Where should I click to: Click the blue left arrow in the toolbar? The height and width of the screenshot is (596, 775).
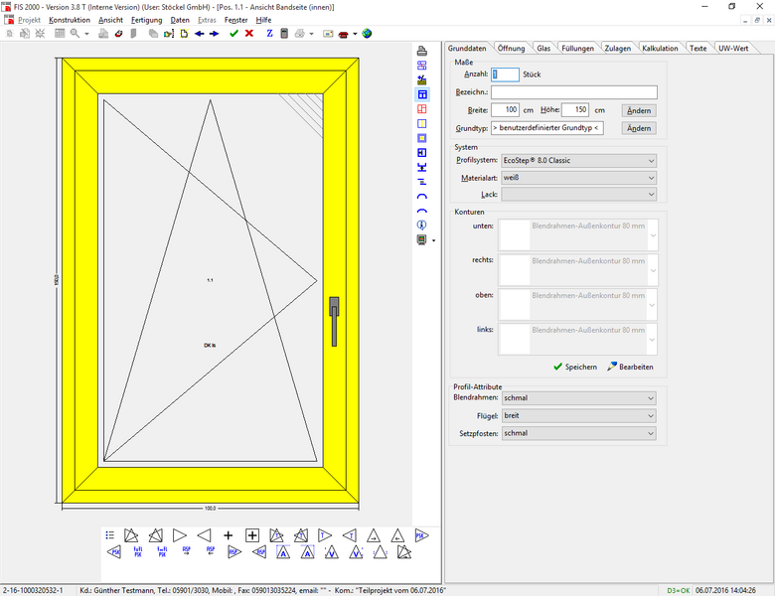pos(199,33)
